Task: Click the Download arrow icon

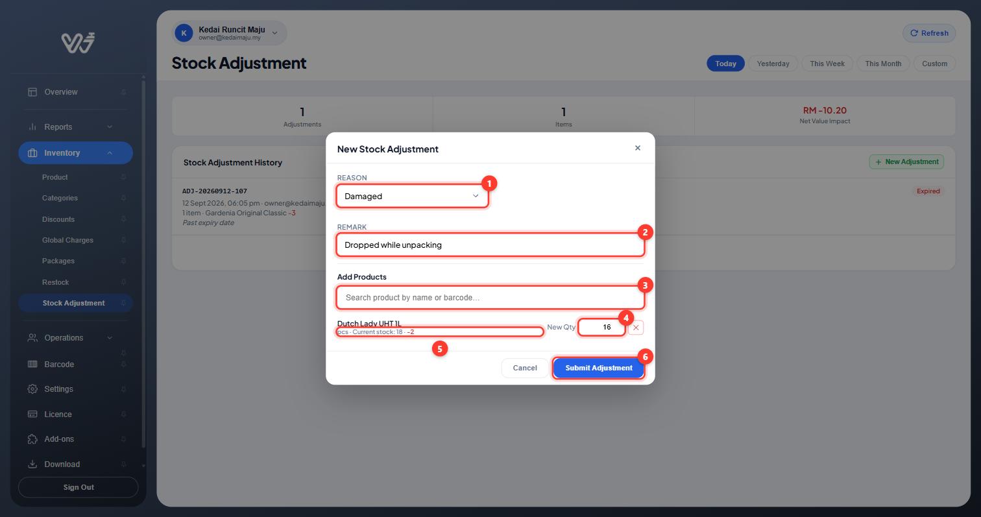Action: point(32,464)
